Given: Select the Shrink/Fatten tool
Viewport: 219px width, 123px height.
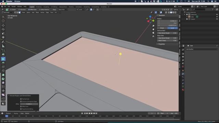Looking at the screenshot, I should click(3, 91).
